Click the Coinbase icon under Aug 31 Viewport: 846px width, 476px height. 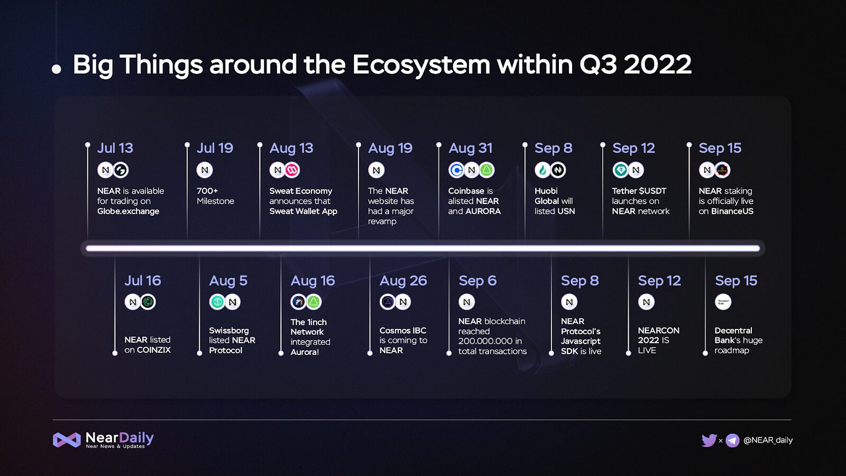point(456,170)
